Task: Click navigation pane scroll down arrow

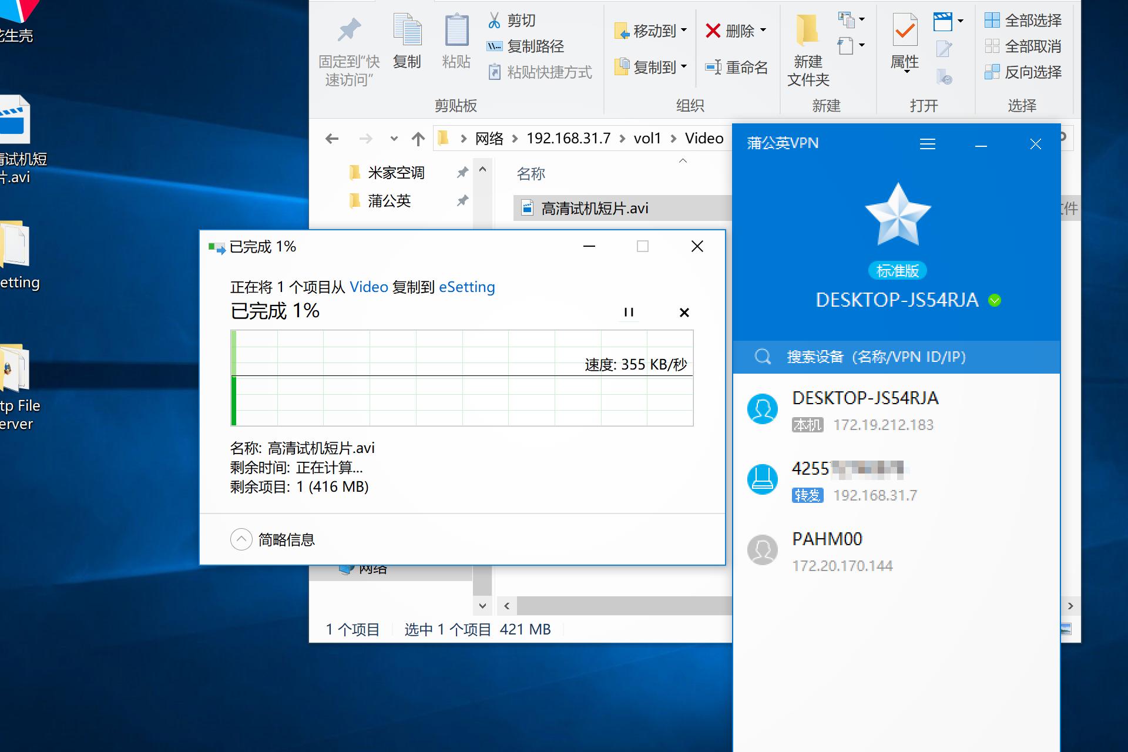Action: (x=482, y=606)
